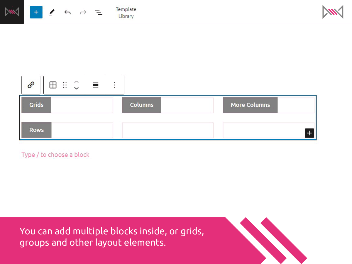The height and width of the screenshot is (264, 352).
Task: Select the More Columns button block
Action: click(250, 105)
